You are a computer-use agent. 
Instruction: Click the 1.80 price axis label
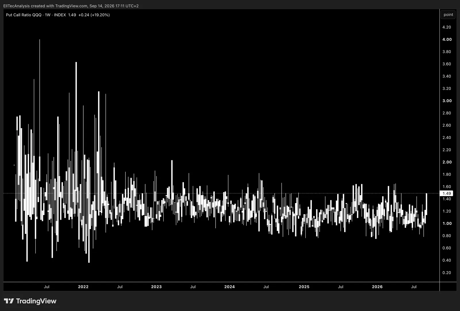click(x=447, y=174)
